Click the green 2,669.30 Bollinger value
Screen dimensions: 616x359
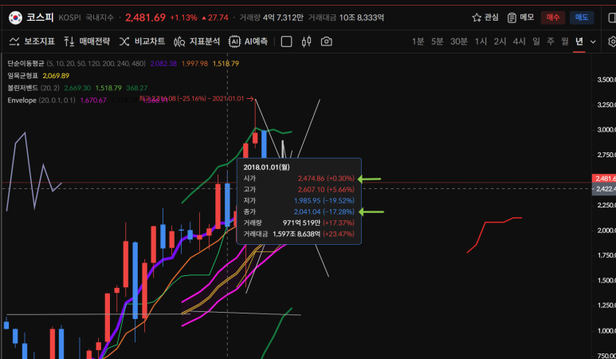[x=77, y=88]
